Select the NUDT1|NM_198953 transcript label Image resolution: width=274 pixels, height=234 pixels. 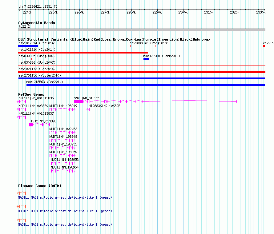pos(65,160)
